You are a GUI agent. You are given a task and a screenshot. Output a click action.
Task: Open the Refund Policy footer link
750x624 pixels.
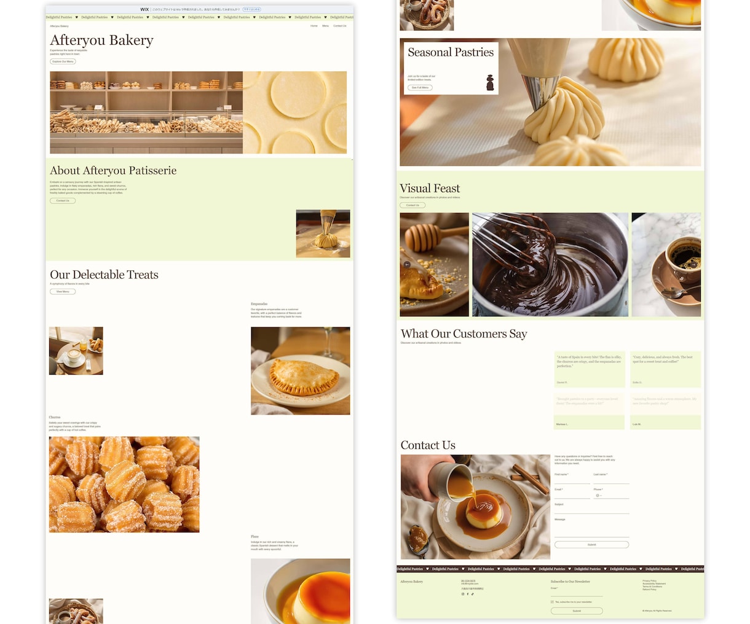649,590
